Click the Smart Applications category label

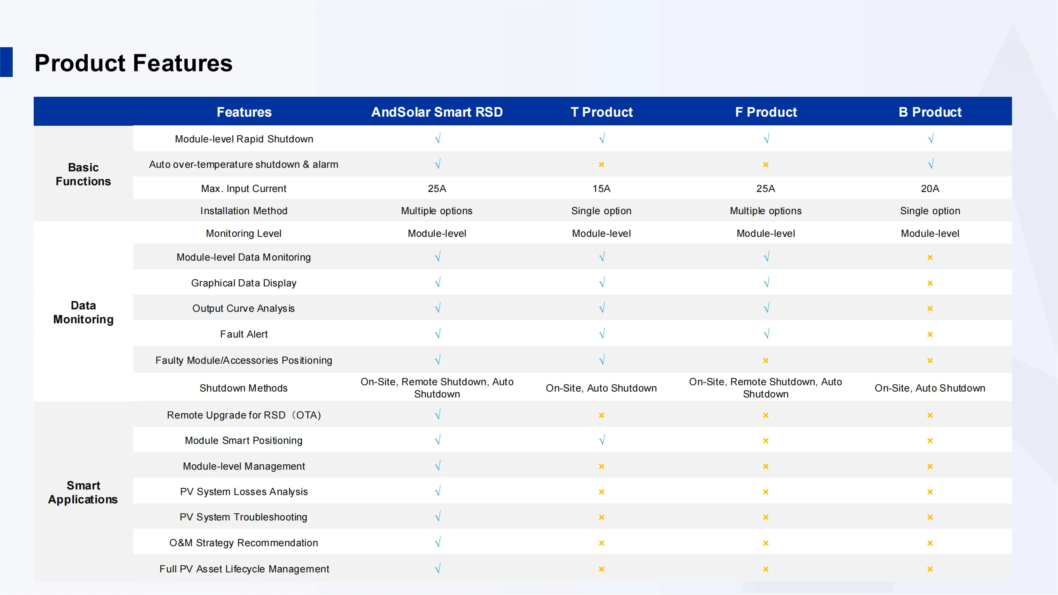(x=83, y=492)
